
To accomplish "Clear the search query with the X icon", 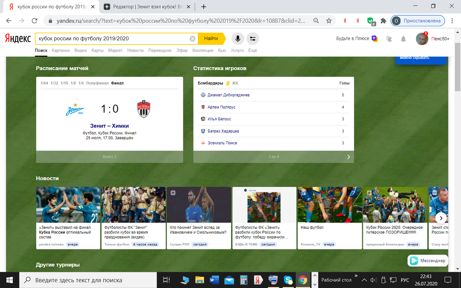I will coord(192,39).
